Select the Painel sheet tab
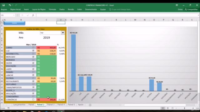 coord(31,105)
